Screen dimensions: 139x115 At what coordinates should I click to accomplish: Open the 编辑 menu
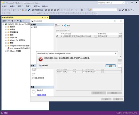coord(12,6)
